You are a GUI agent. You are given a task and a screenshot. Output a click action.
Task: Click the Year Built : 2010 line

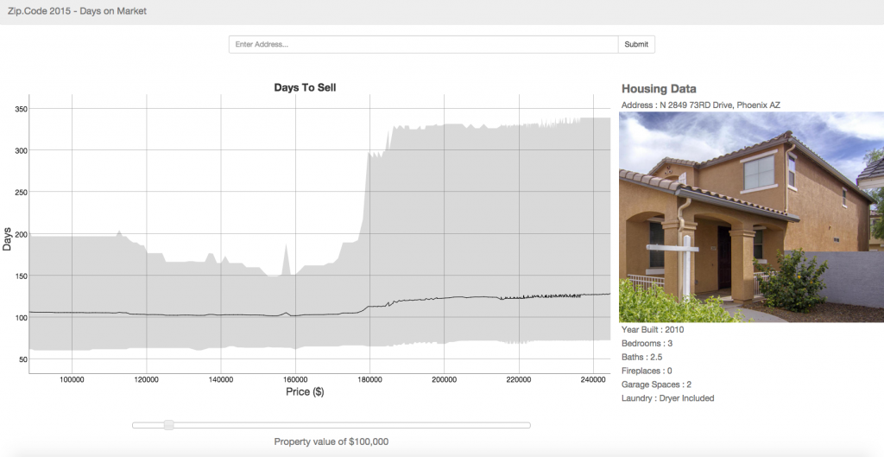pyautogui.click(x=653, y=329)
